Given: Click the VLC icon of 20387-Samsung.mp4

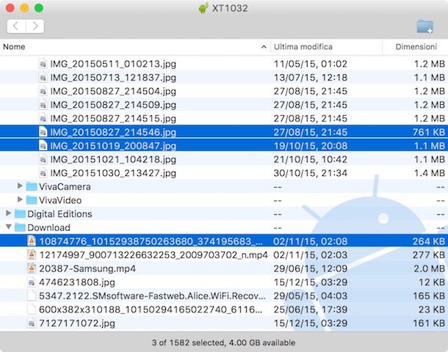Looking at the screenshot, I should [32, 268].
